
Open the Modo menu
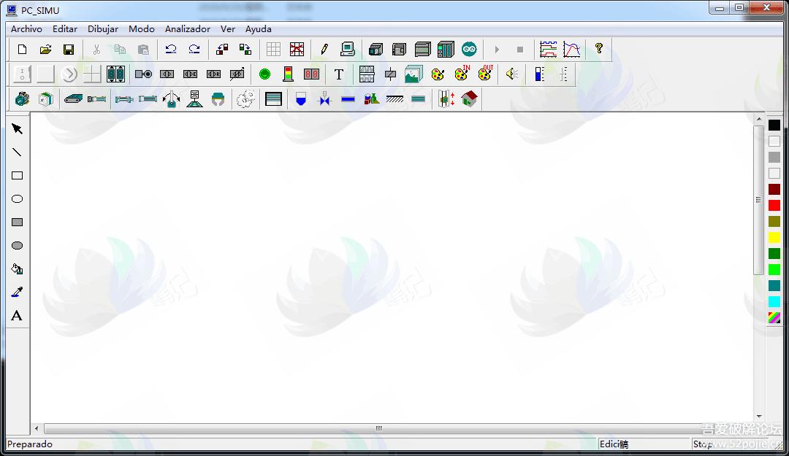tap(142, 29)
